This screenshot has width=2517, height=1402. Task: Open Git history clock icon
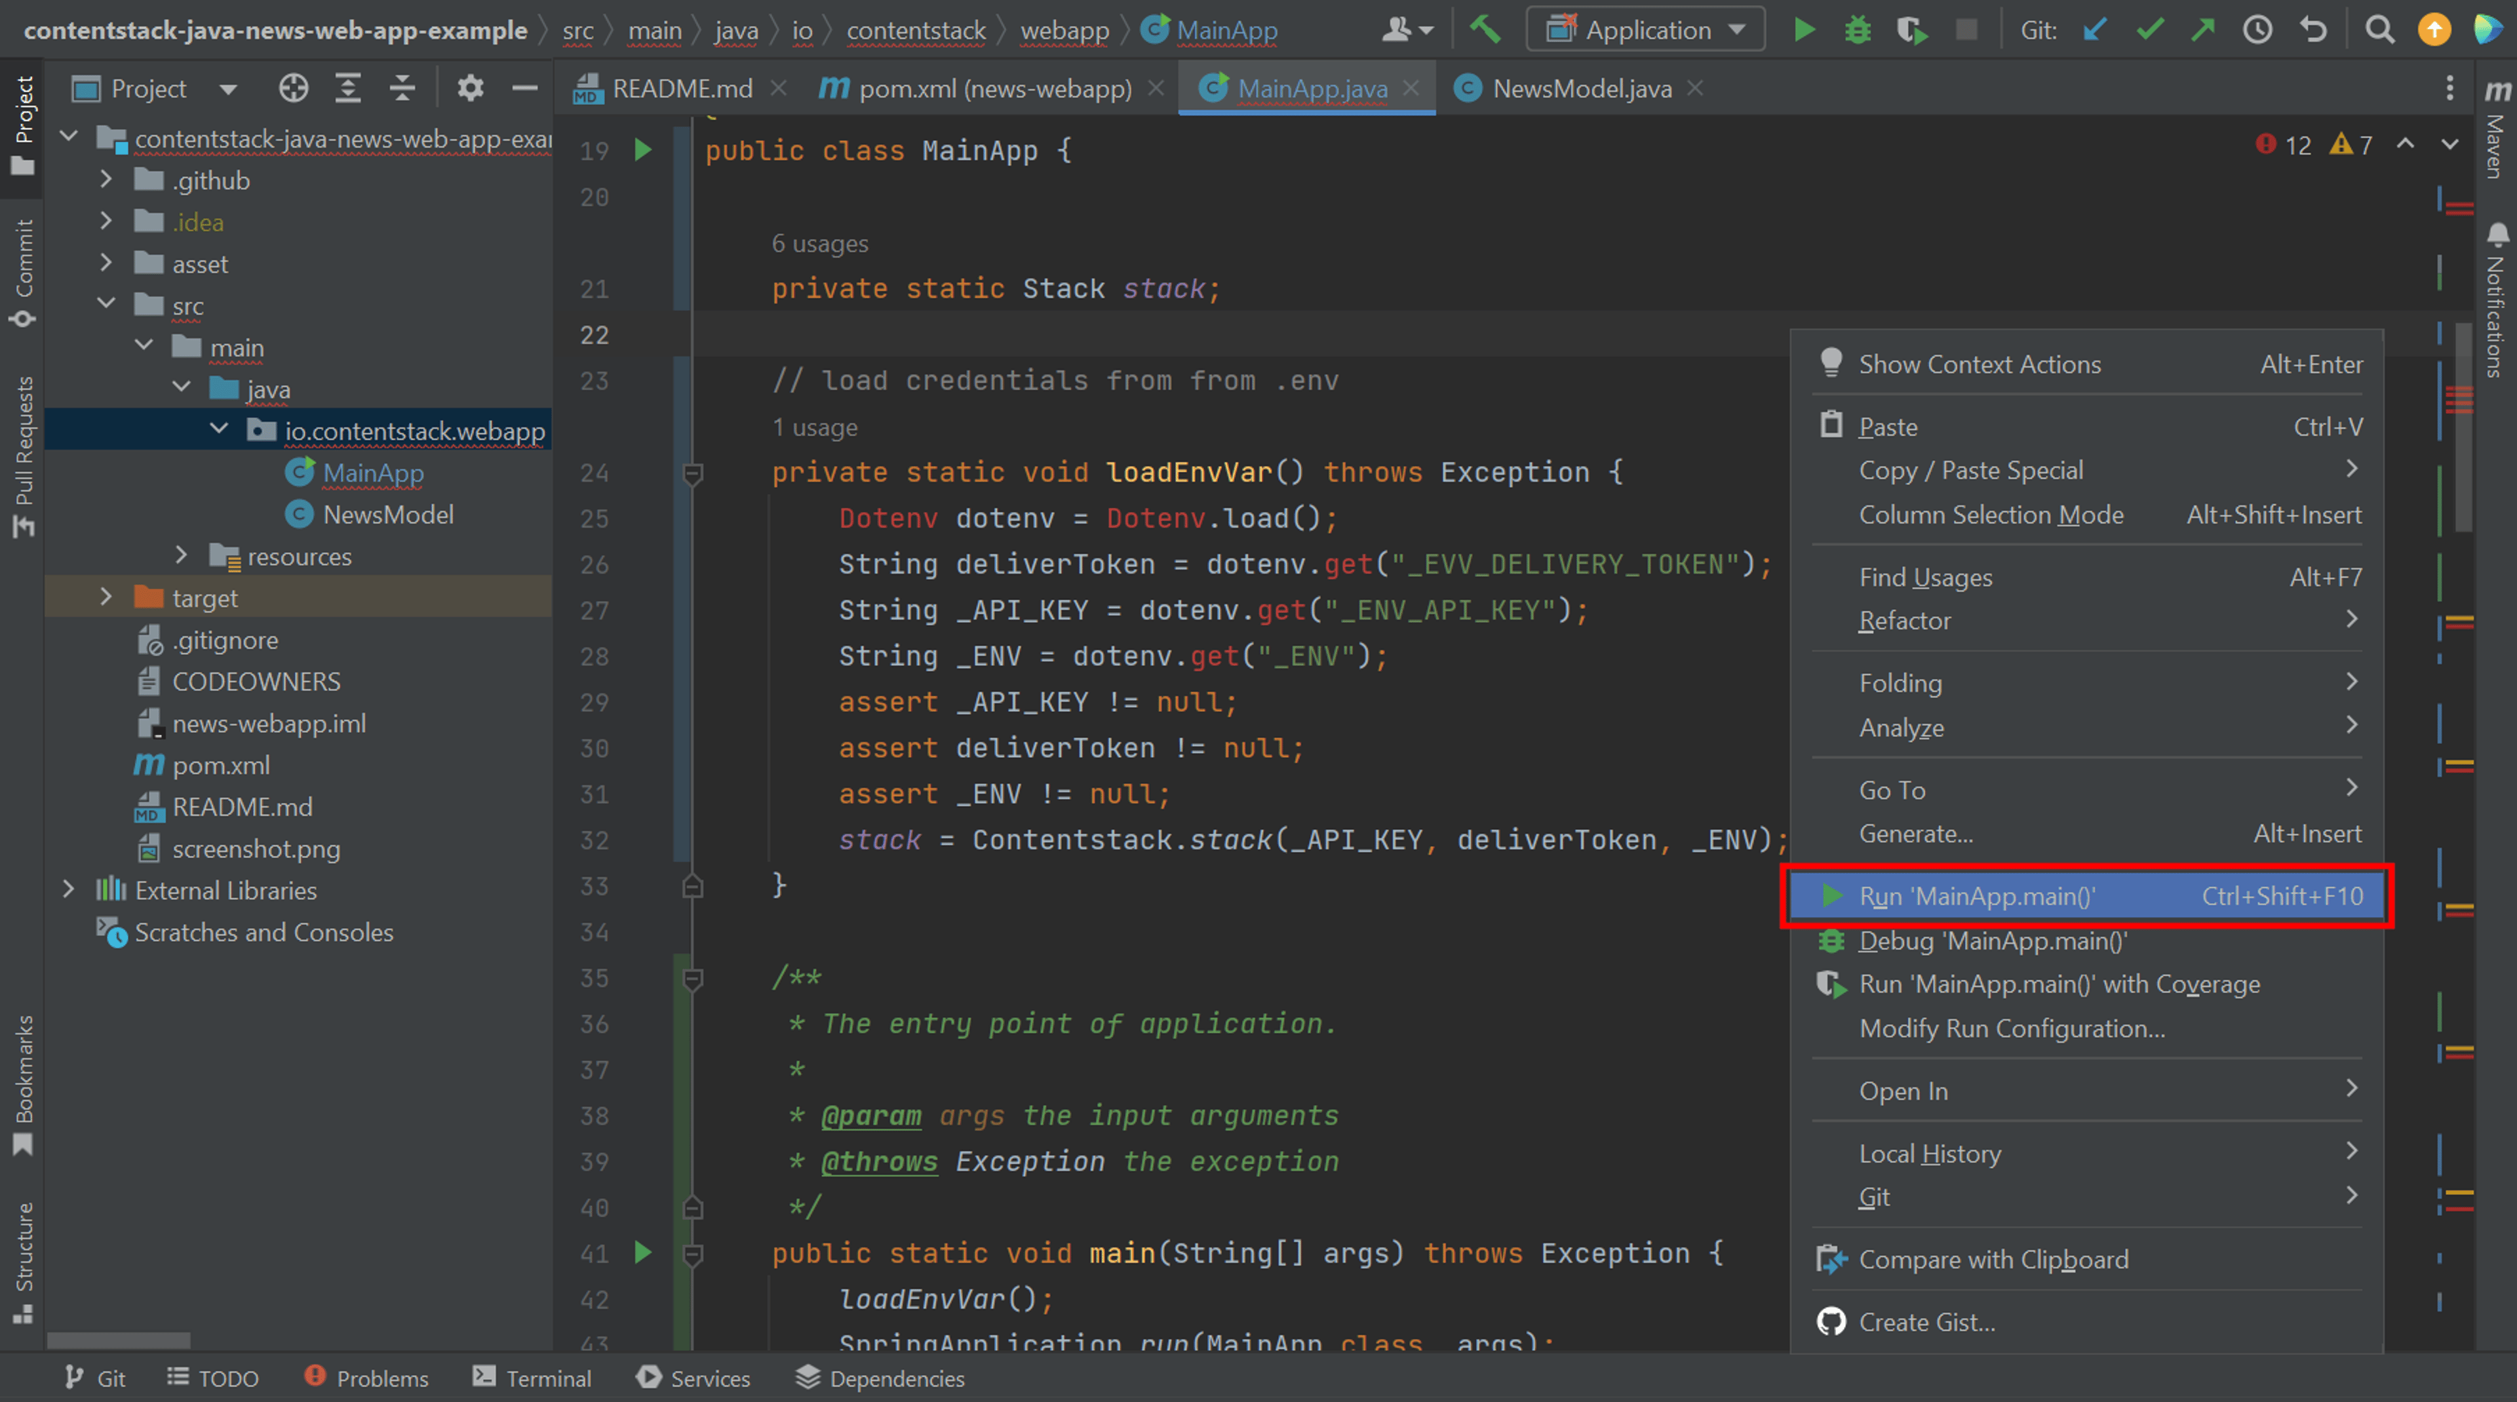(2257, 29)
